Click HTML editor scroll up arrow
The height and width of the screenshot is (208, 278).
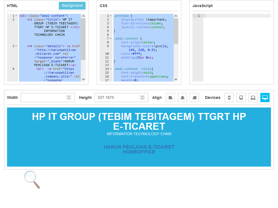coord(83,16)
